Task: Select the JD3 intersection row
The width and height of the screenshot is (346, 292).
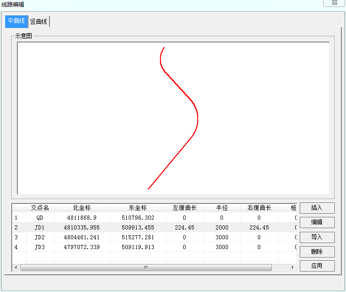Action: click(x=40, y=247)
